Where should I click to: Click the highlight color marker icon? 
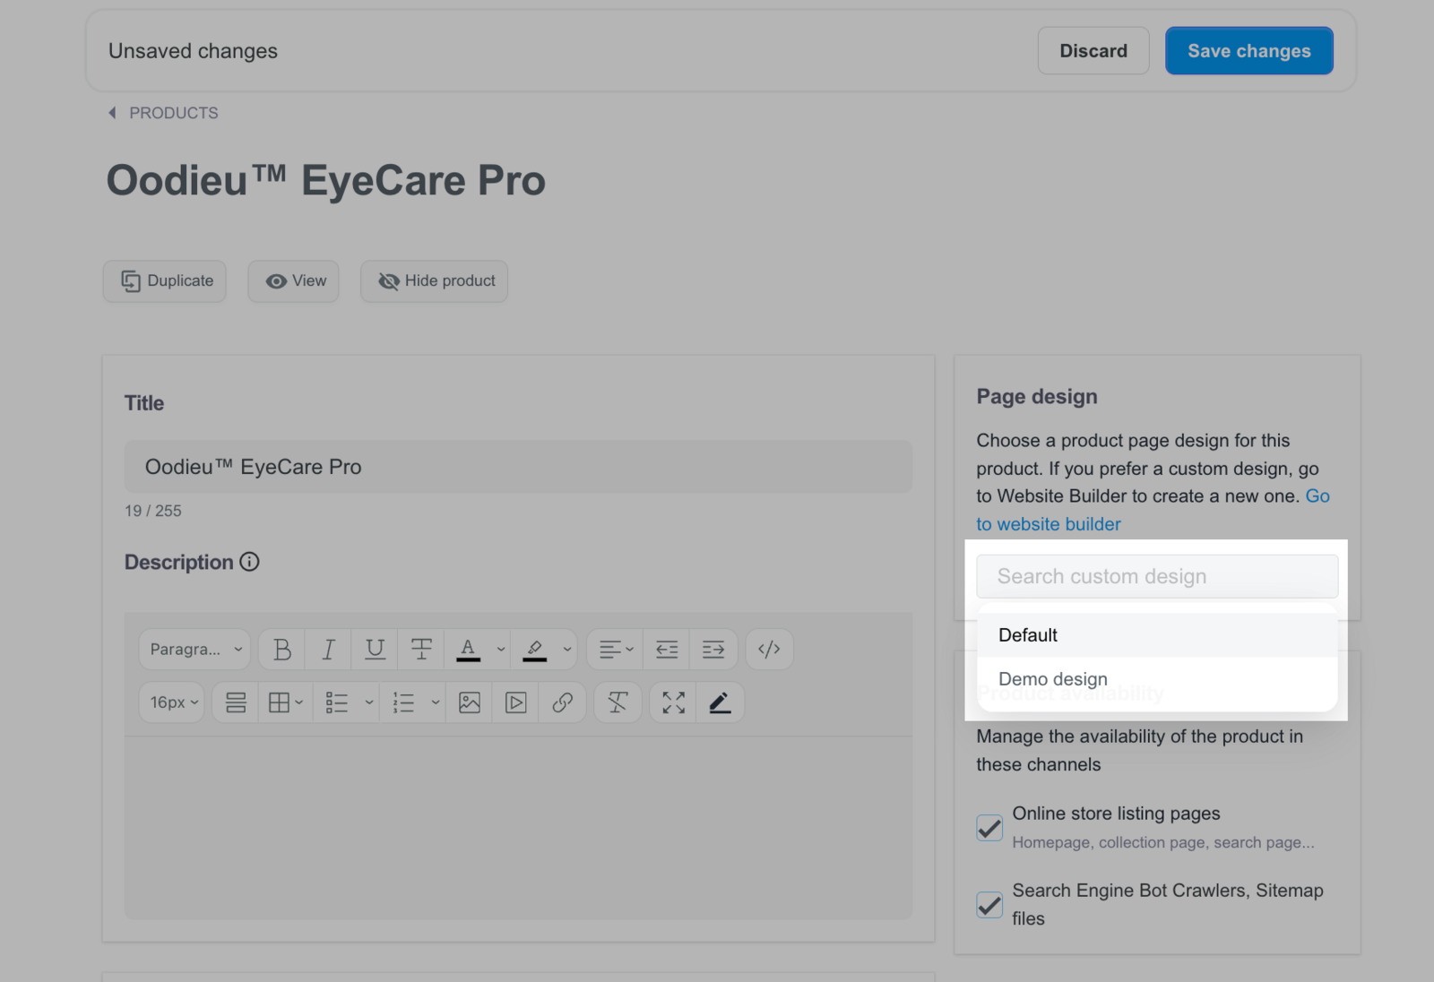click(534, 650)
